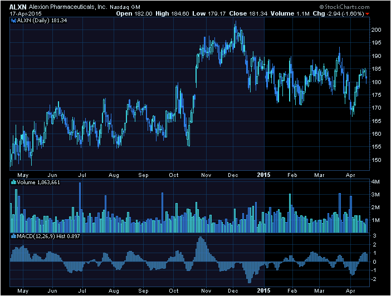Screen dimensions: 391x296
Task: Click the 200 price axis label
Action: coord(376,30)
